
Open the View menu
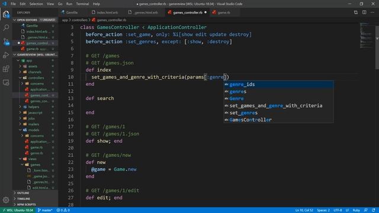click(x=50, y=4)
